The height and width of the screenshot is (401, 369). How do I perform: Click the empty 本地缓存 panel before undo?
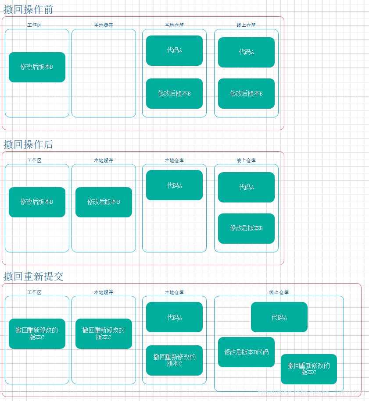(x=104, y=72)
